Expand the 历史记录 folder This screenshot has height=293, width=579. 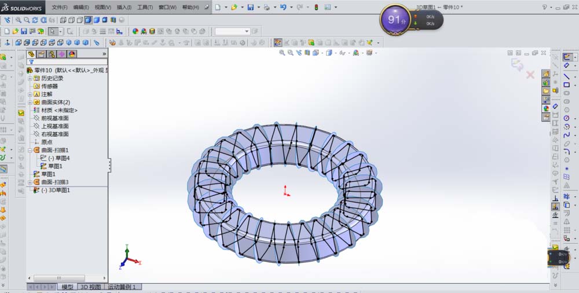30,78
